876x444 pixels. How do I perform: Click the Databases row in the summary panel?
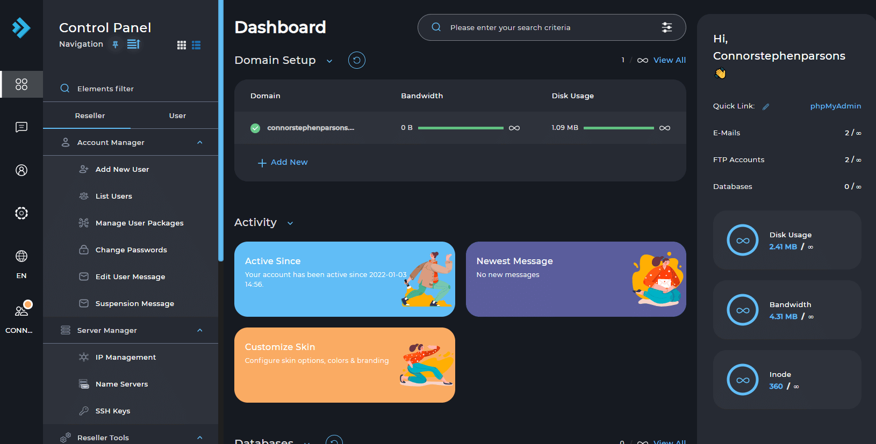[787, 186]
